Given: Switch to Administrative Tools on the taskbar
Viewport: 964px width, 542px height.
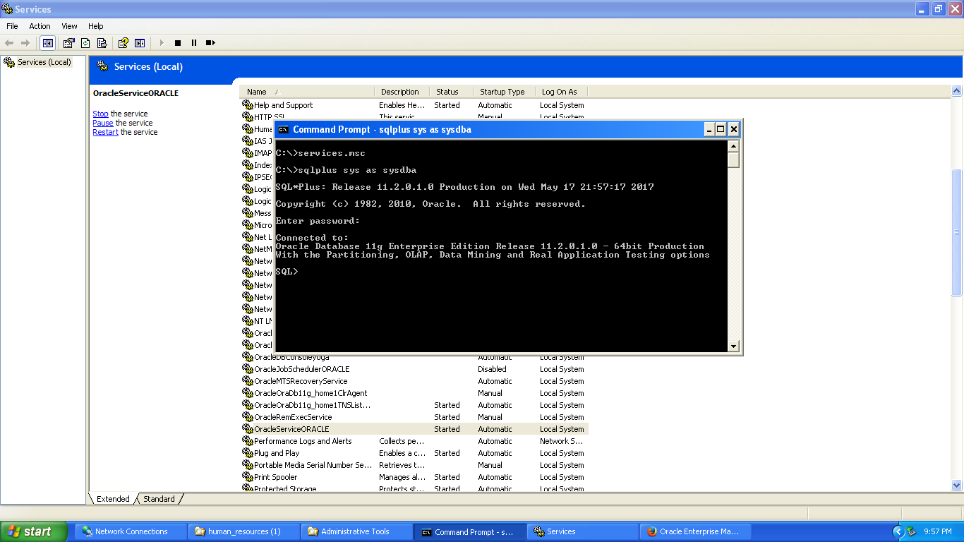Looking at the screenshot, I should click(356, 531).
